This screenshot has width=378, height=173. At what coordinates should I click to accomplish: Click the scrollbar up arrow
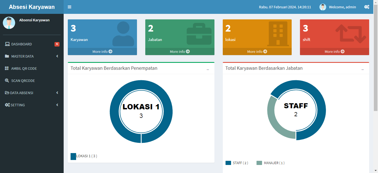tap(376, 2)
